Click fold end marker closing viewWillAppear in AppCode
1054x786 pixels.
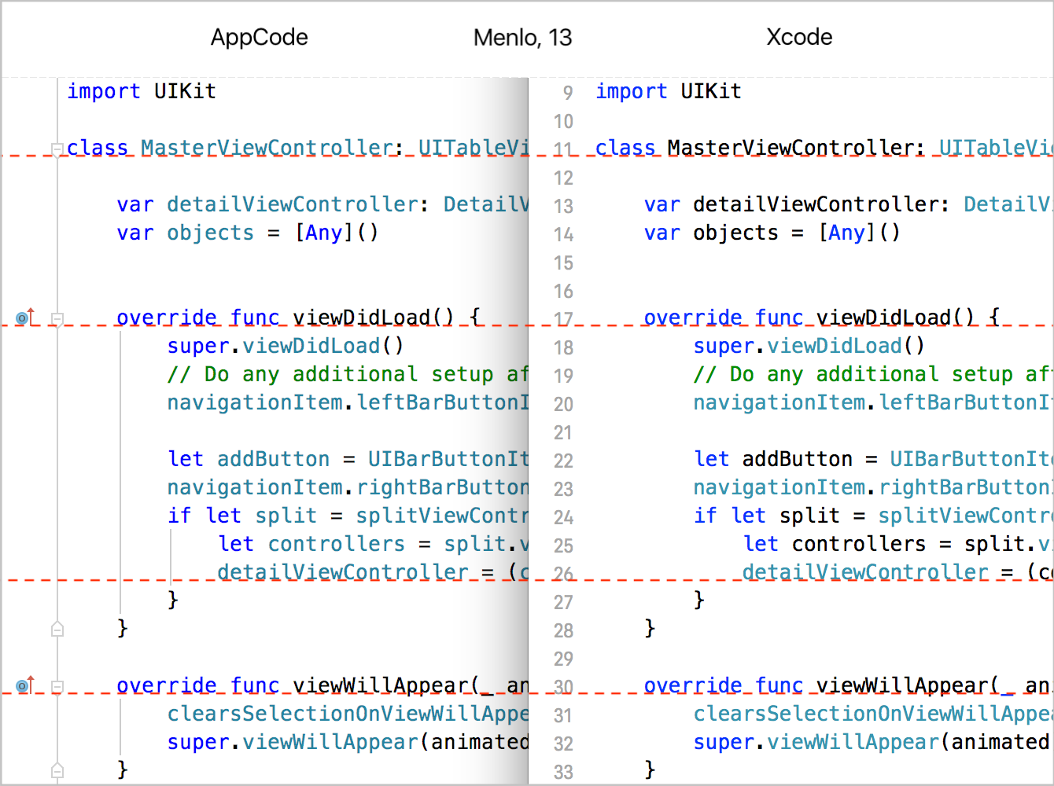pos(57,770)
